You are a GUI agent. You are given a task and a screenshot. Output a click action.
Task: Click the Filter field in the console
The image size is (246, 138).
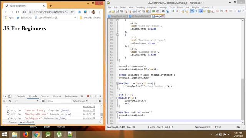click(x=59, y=101)
